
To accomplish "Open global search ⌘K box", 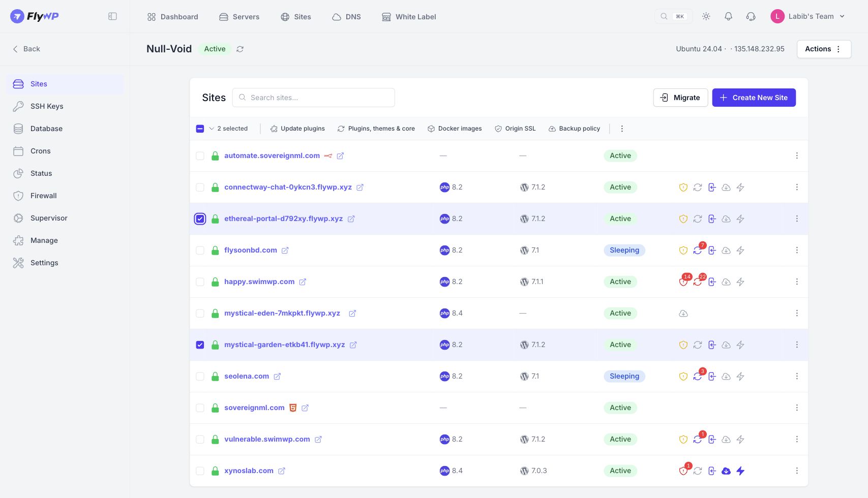I will click(673, 16).
